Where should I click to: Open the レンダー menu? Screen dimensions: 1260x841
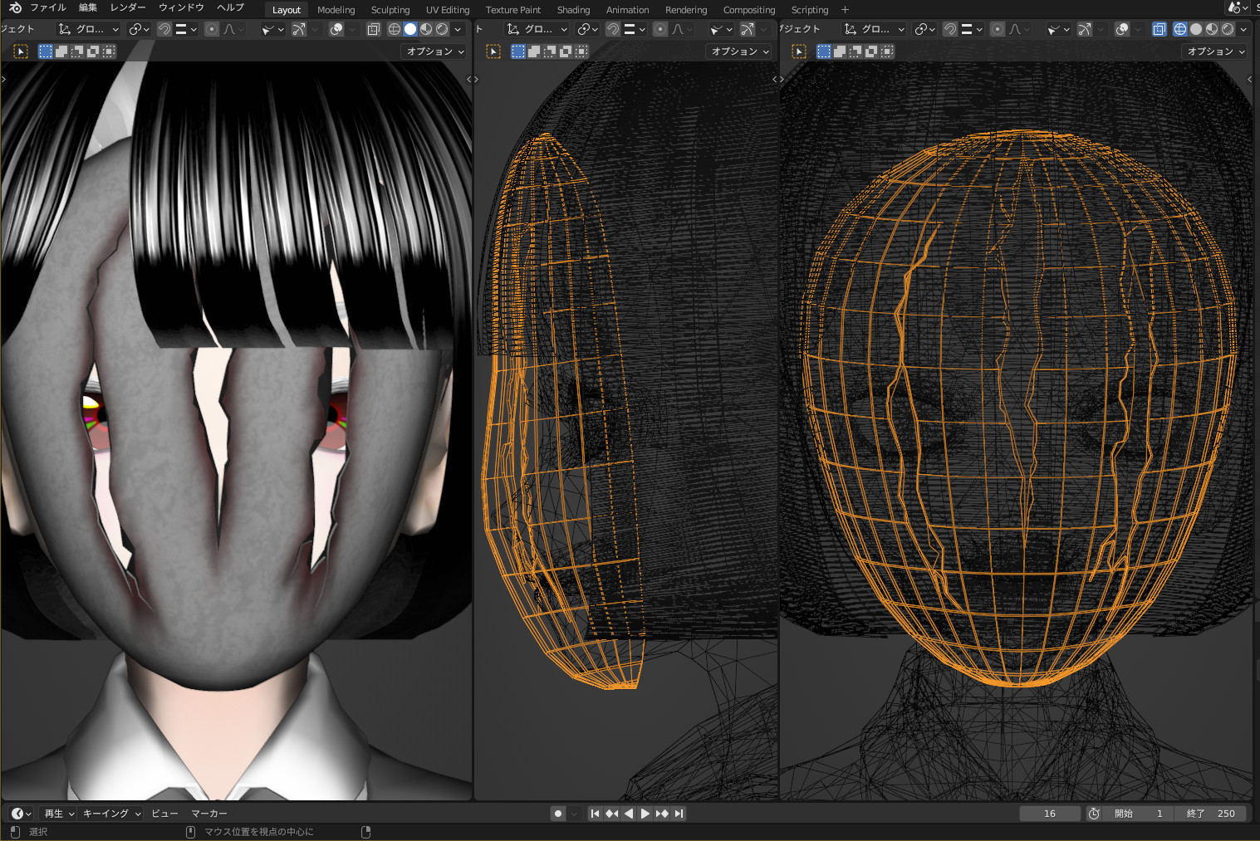[128, 9]
